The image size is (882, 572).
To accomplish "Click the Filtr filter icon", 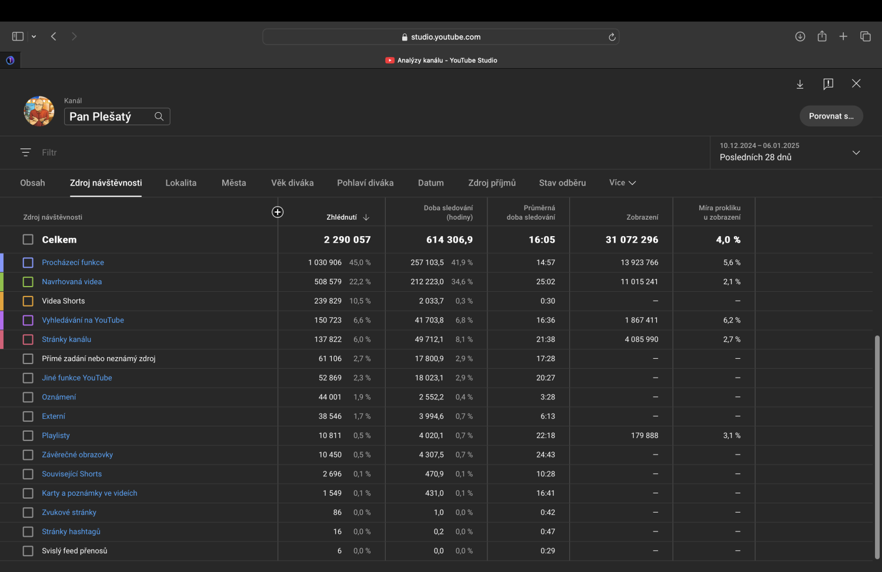I will (x=25, y=152).
